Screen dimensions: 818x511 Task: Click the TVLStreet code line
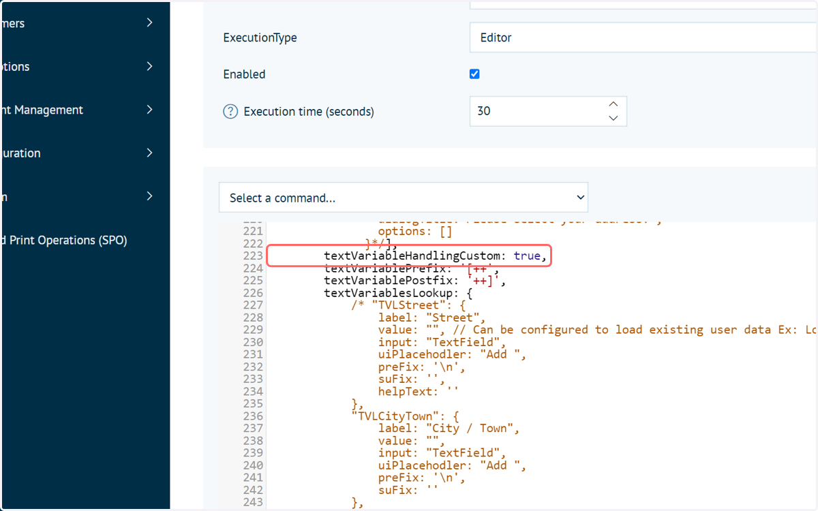pos(408,305)
